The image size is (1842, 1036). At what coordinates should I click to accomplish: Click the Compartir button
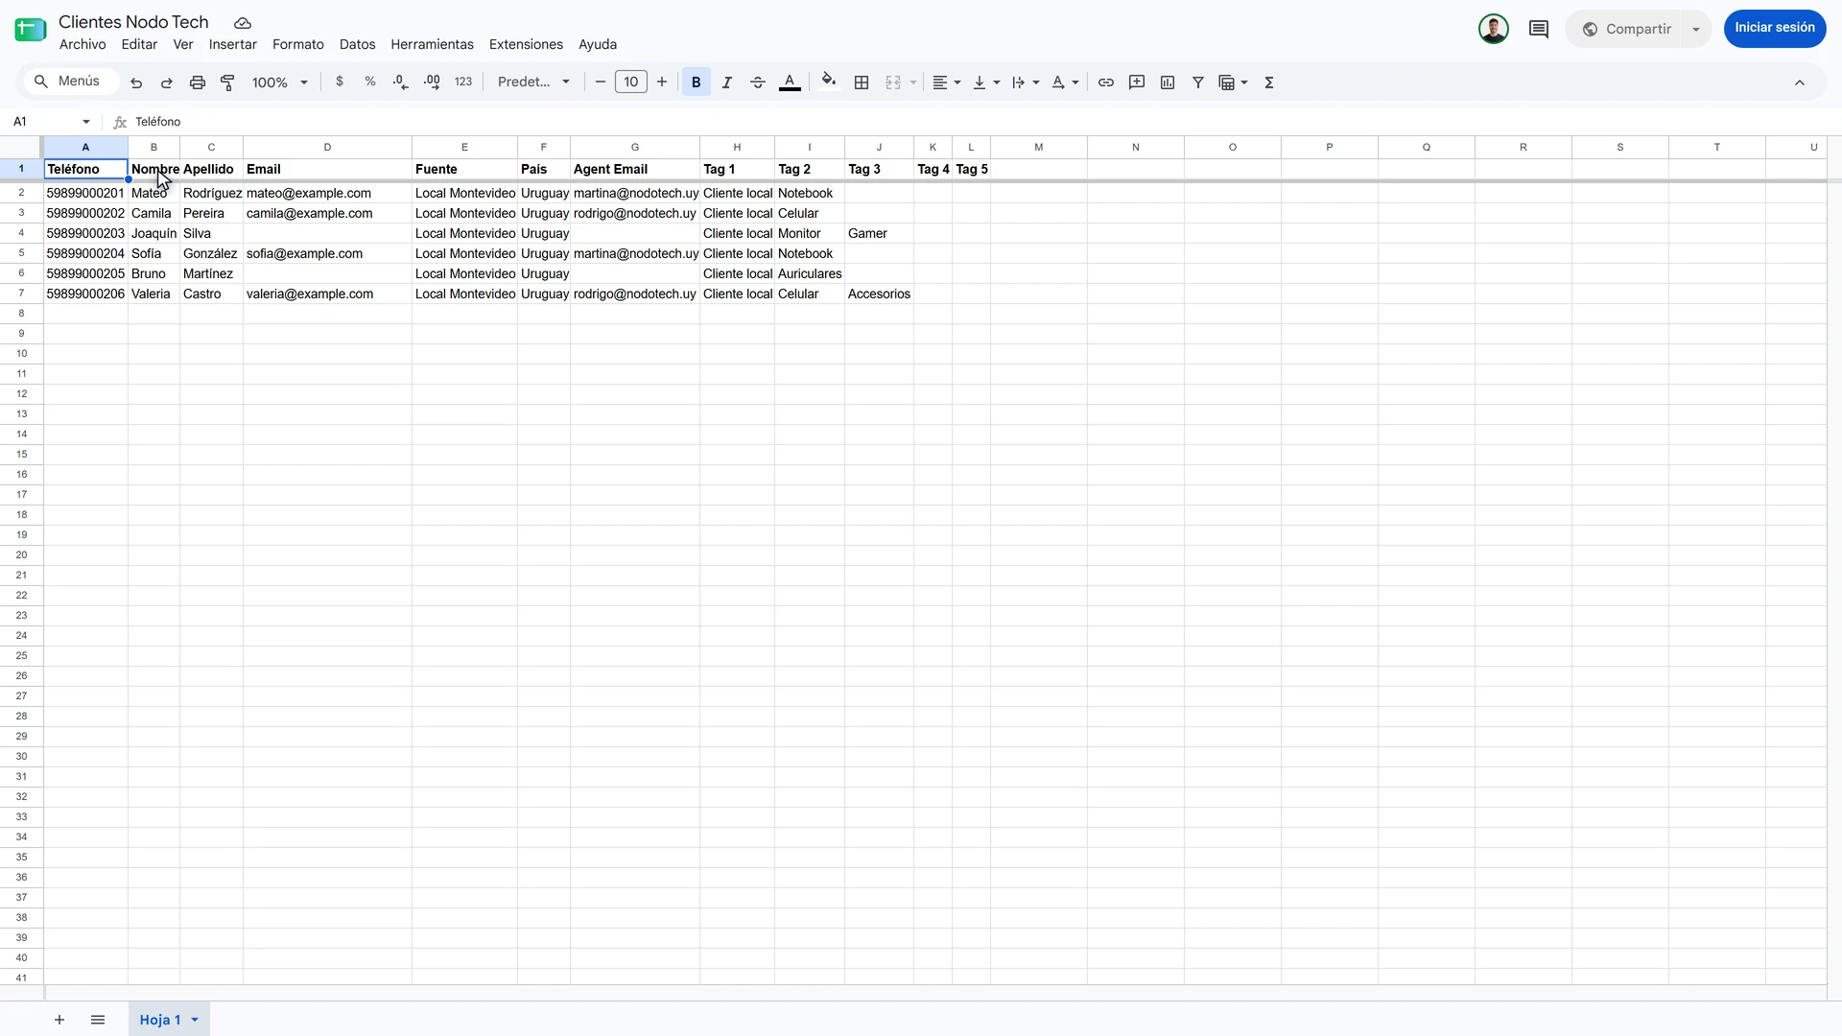1626,29
